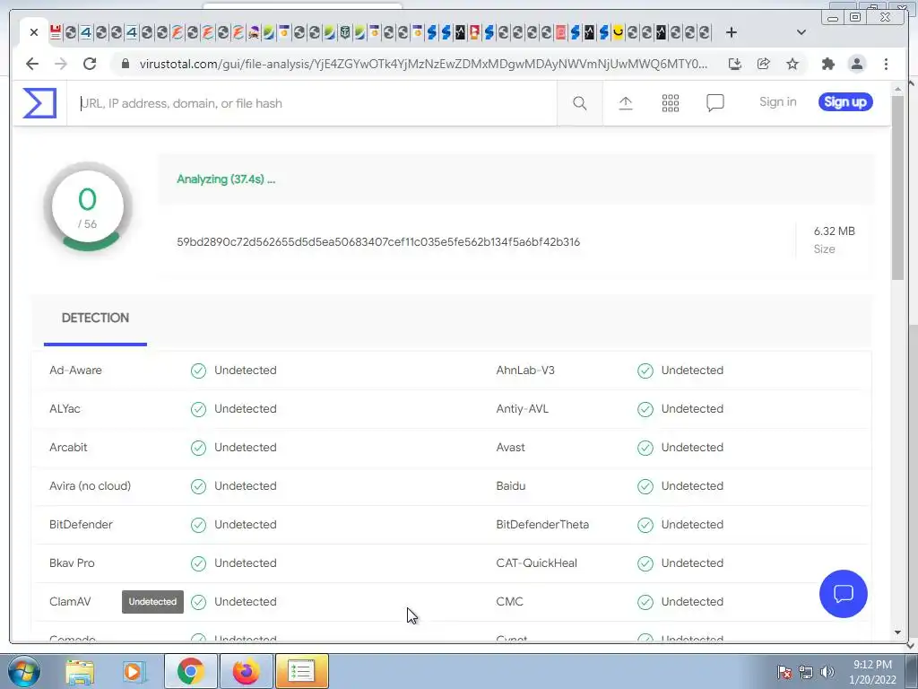Select the DETECTION tab

click(95, 318)
